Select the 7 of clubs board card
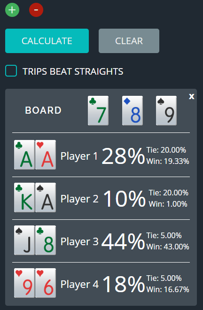This screenshot has width=203, height=310. point(98,110)
